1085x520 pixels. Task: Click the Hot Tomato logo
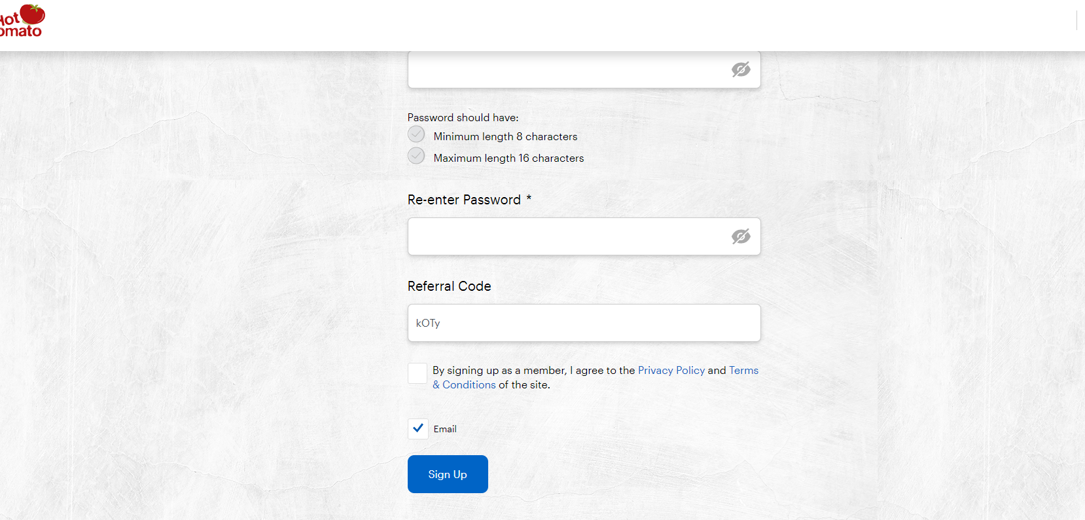coord(22,21)
